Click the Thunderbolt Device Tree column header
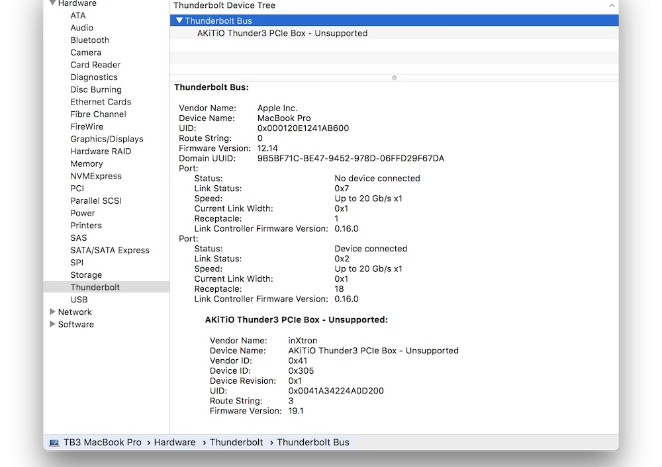 224,5
